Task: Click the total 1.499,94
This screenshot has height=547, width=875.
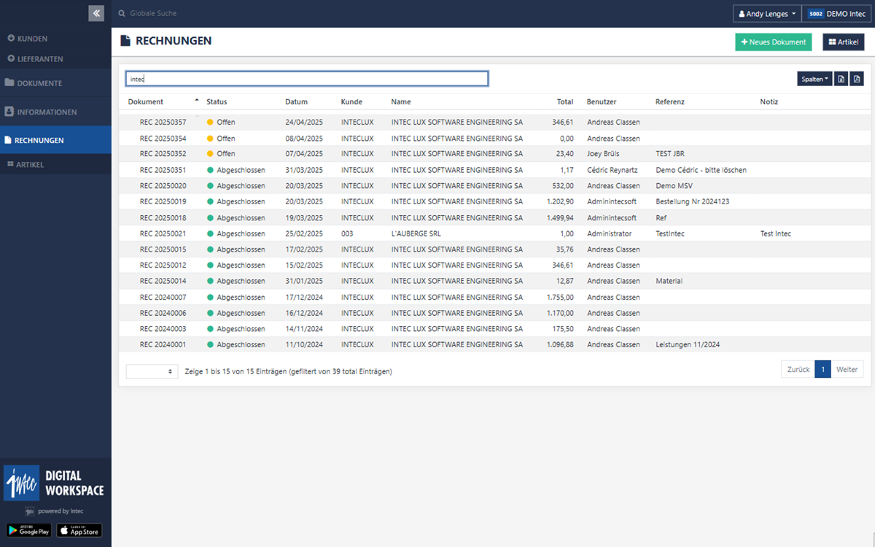Action: tap(560, 218)
